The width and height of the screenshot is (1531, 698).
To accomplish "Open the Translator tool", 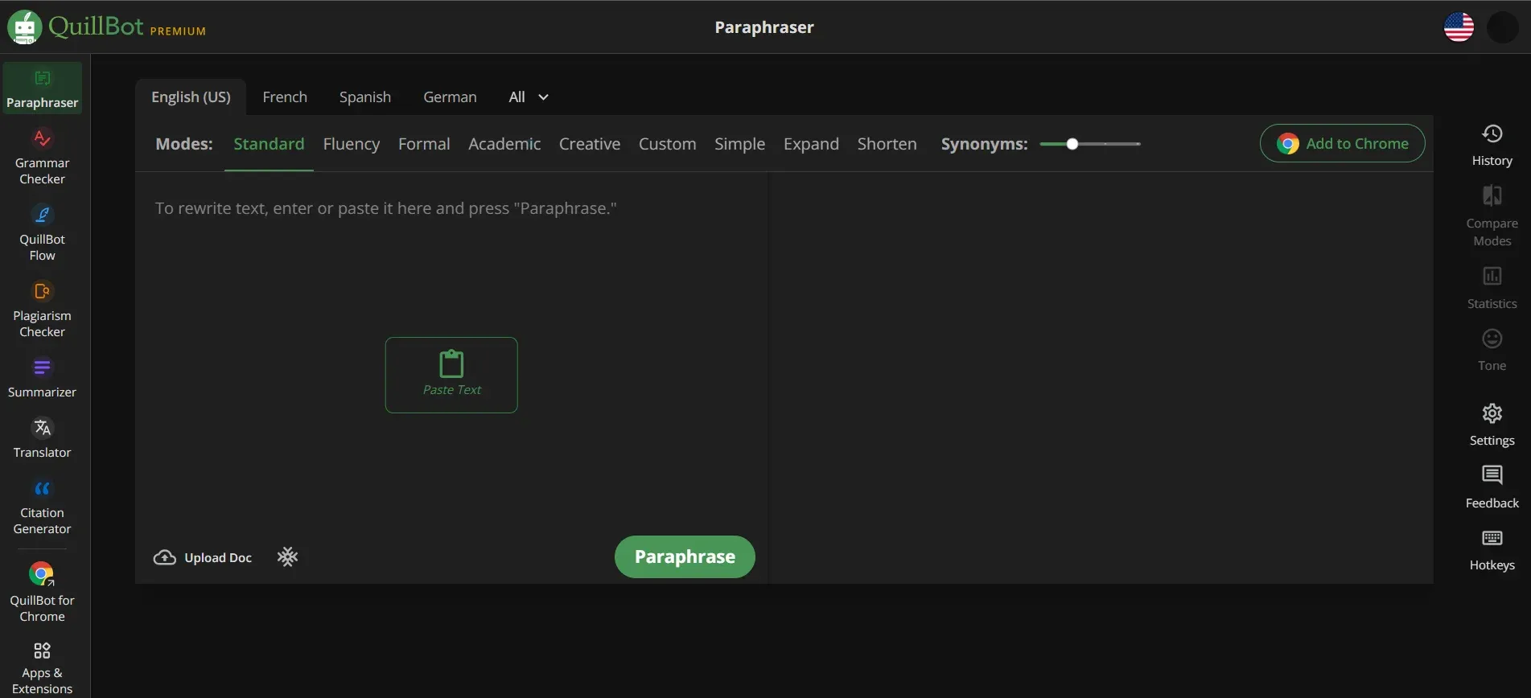I will coord(42,438).
